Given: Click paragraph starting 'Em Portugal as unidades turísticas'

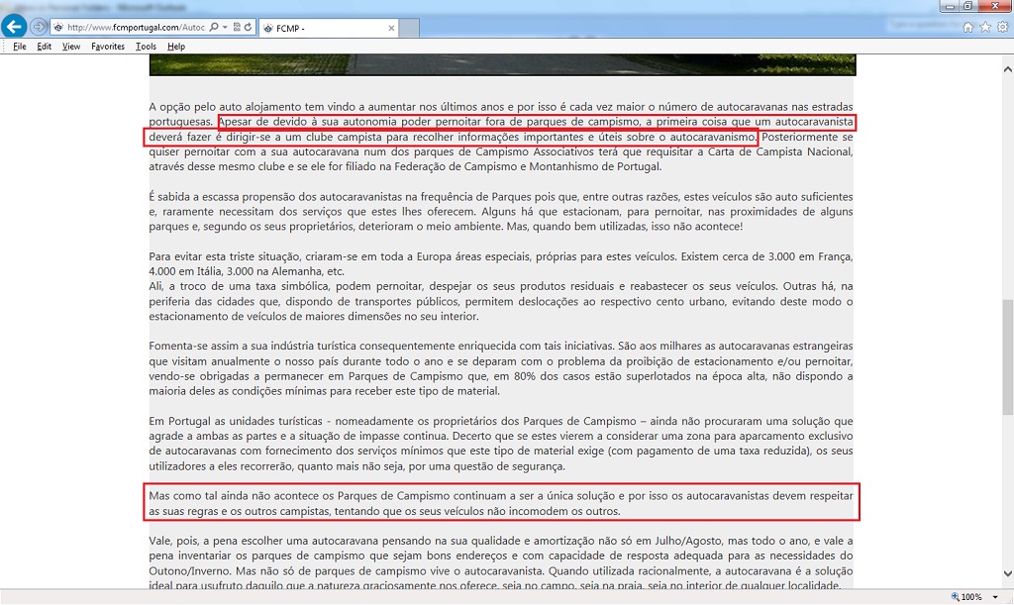Looking at the screenshot, I should pos(500,444).
